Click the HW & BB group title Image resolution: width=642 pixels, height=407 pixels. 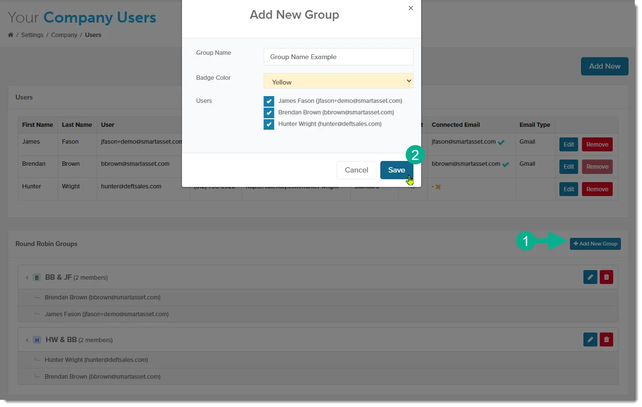coord(61,340)
